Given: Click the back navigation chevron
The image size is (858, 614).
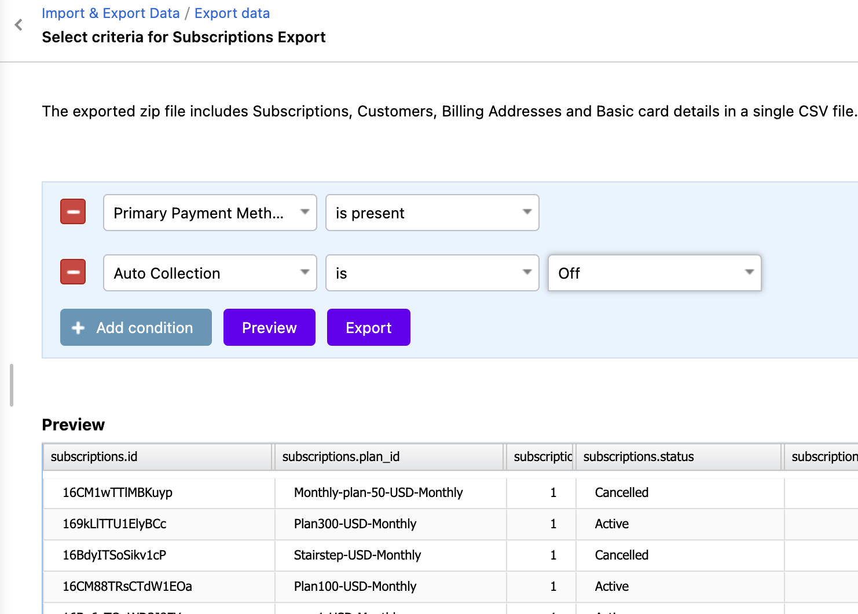Looking at the screenshot, I should [x=18, y=24].
